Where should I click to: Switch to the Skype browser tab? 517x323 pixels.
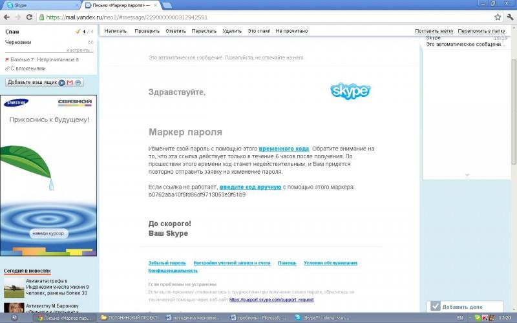[40, 5]
